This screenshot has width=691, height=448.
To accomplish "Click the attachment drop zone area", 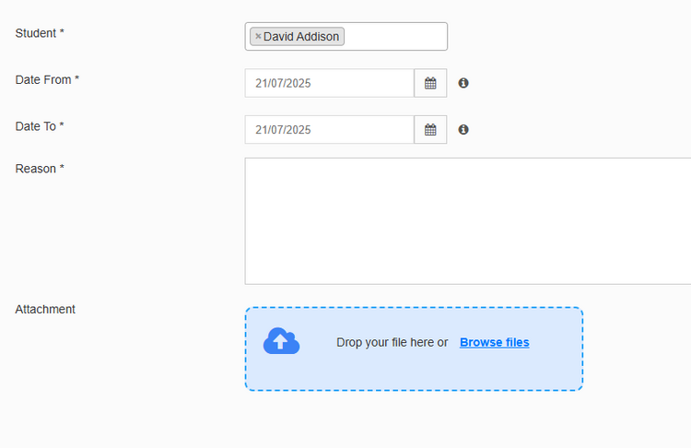I will pos(414,348).
